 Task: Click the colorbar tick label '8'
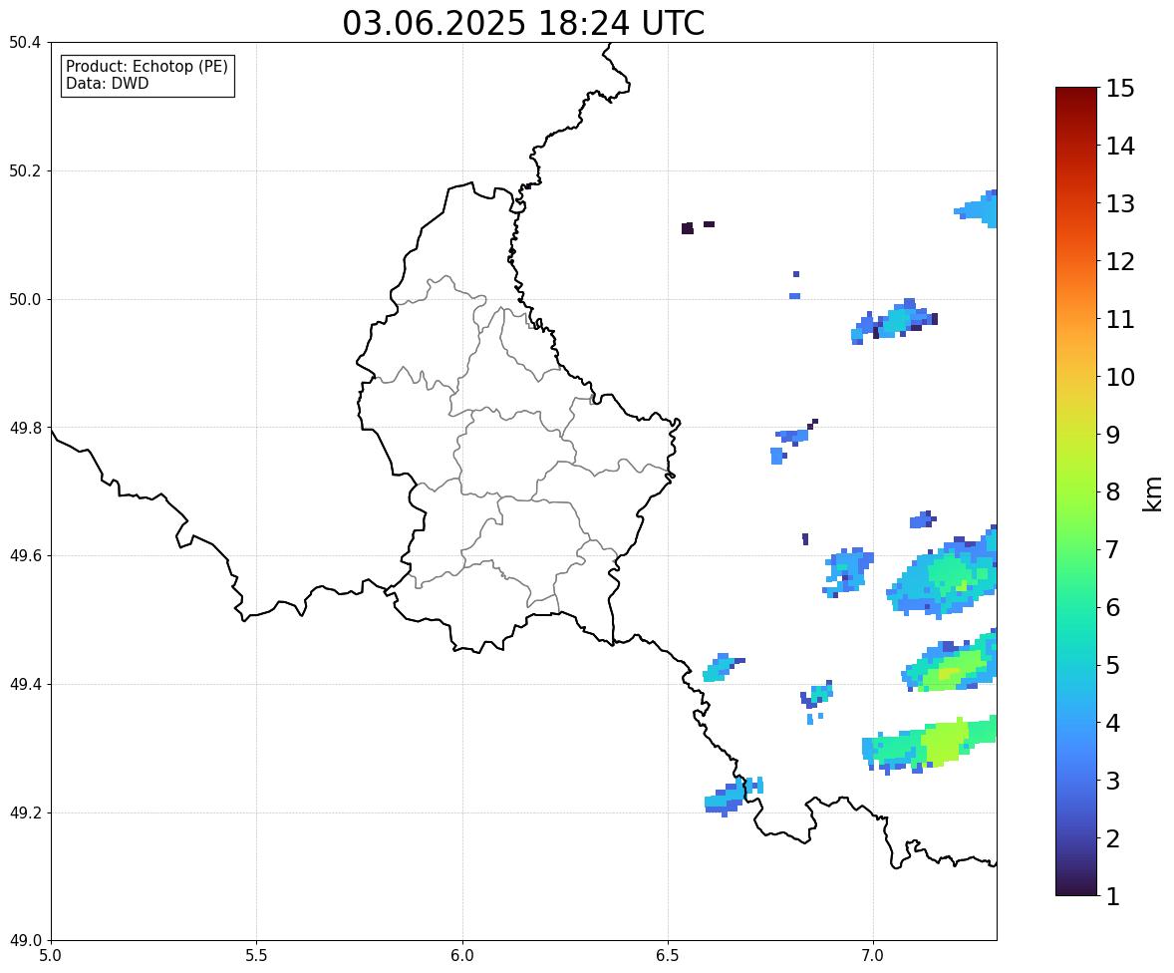click(1113, 492)
